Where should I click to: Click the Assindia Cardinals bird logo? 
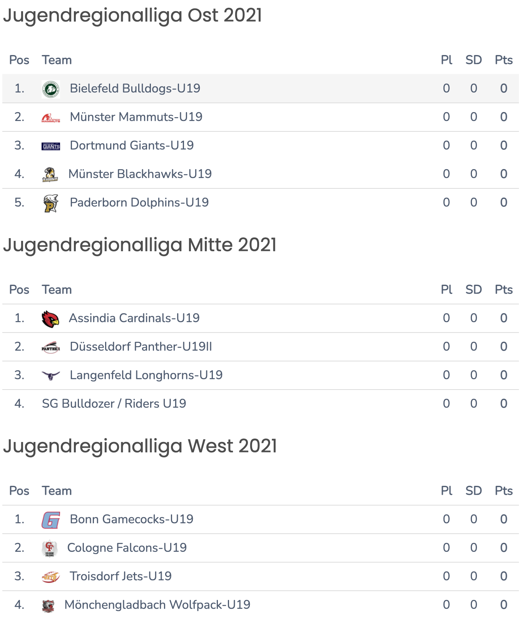(50, 319)
